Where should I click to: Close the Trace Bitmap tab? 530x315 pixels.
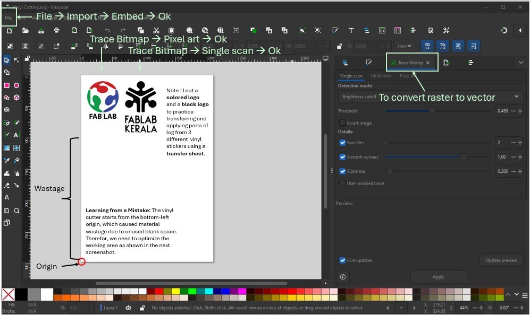click(428, 63)
